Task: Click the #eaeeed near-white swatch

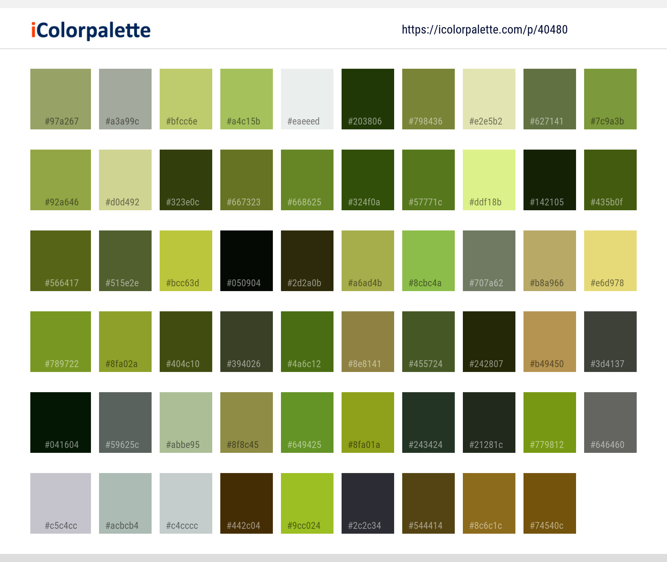Action: (307, 99)
